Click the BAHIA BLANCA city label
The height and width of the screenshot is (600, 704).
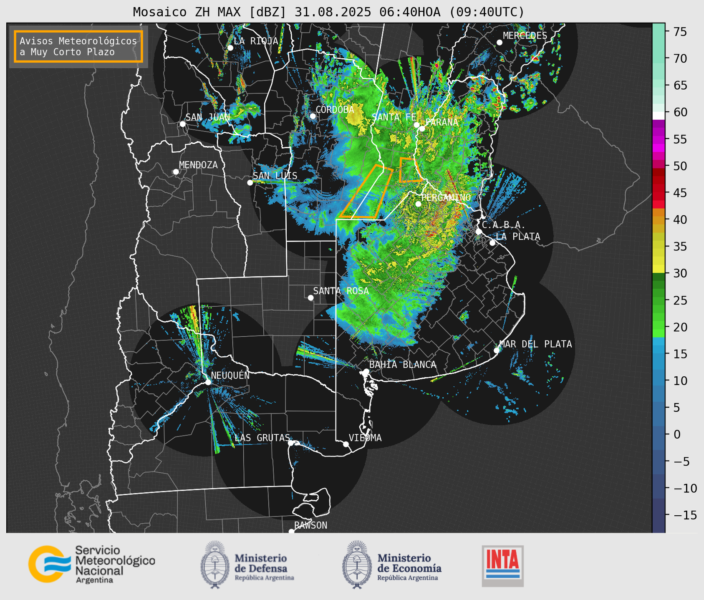click(403, 365)
